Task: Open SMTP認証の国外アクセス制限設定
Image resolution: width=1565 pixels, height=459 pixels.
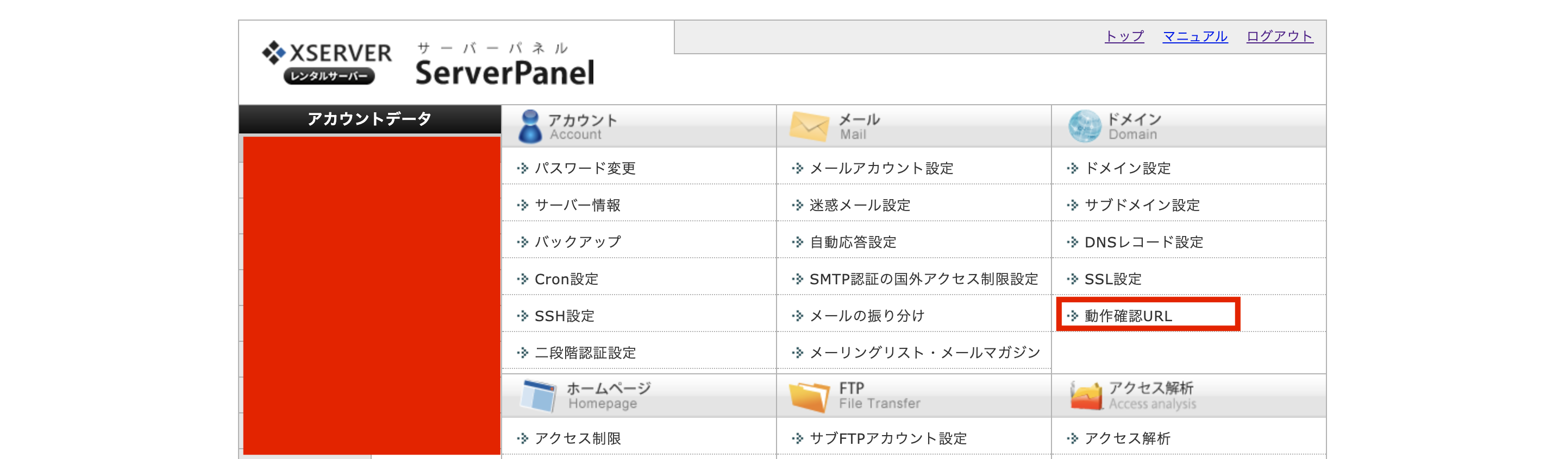Action: click(924, 279)
